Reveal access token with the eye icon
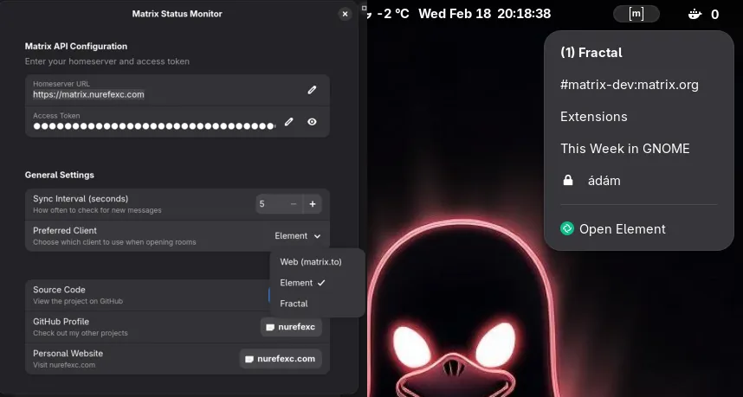The width and height of the screenshot is (743, 397). [312, 122]
